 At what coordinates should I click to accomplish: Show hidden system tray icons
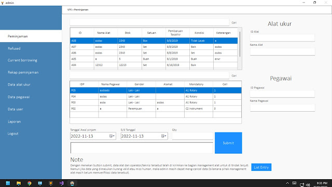coord(287,183)
